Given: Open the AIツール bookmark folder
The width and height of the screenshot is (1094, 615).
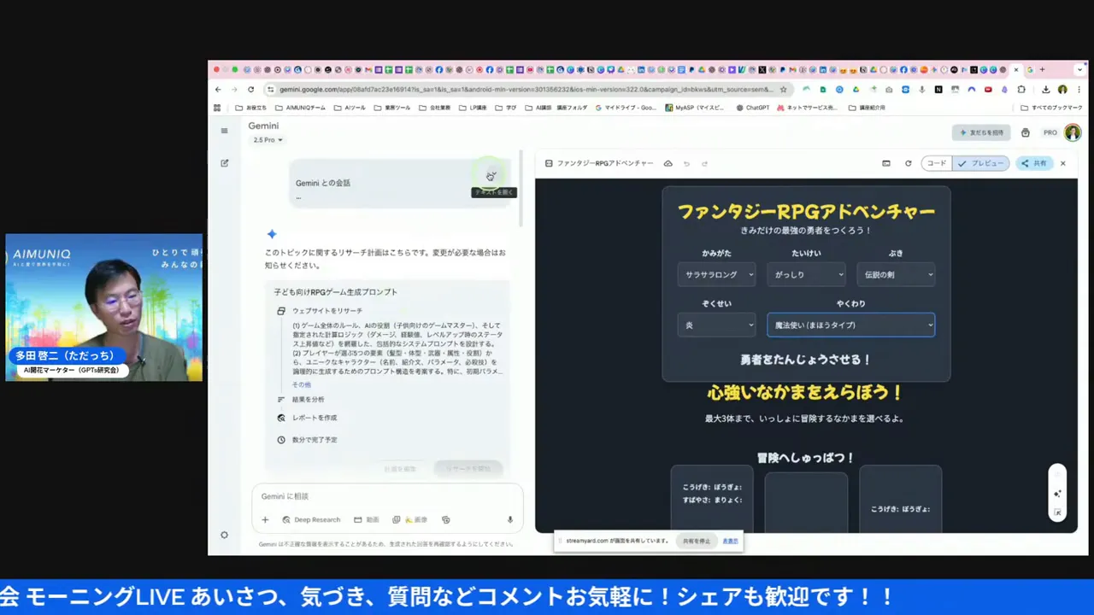Looking at the screenshot, I should coord(349,108).
